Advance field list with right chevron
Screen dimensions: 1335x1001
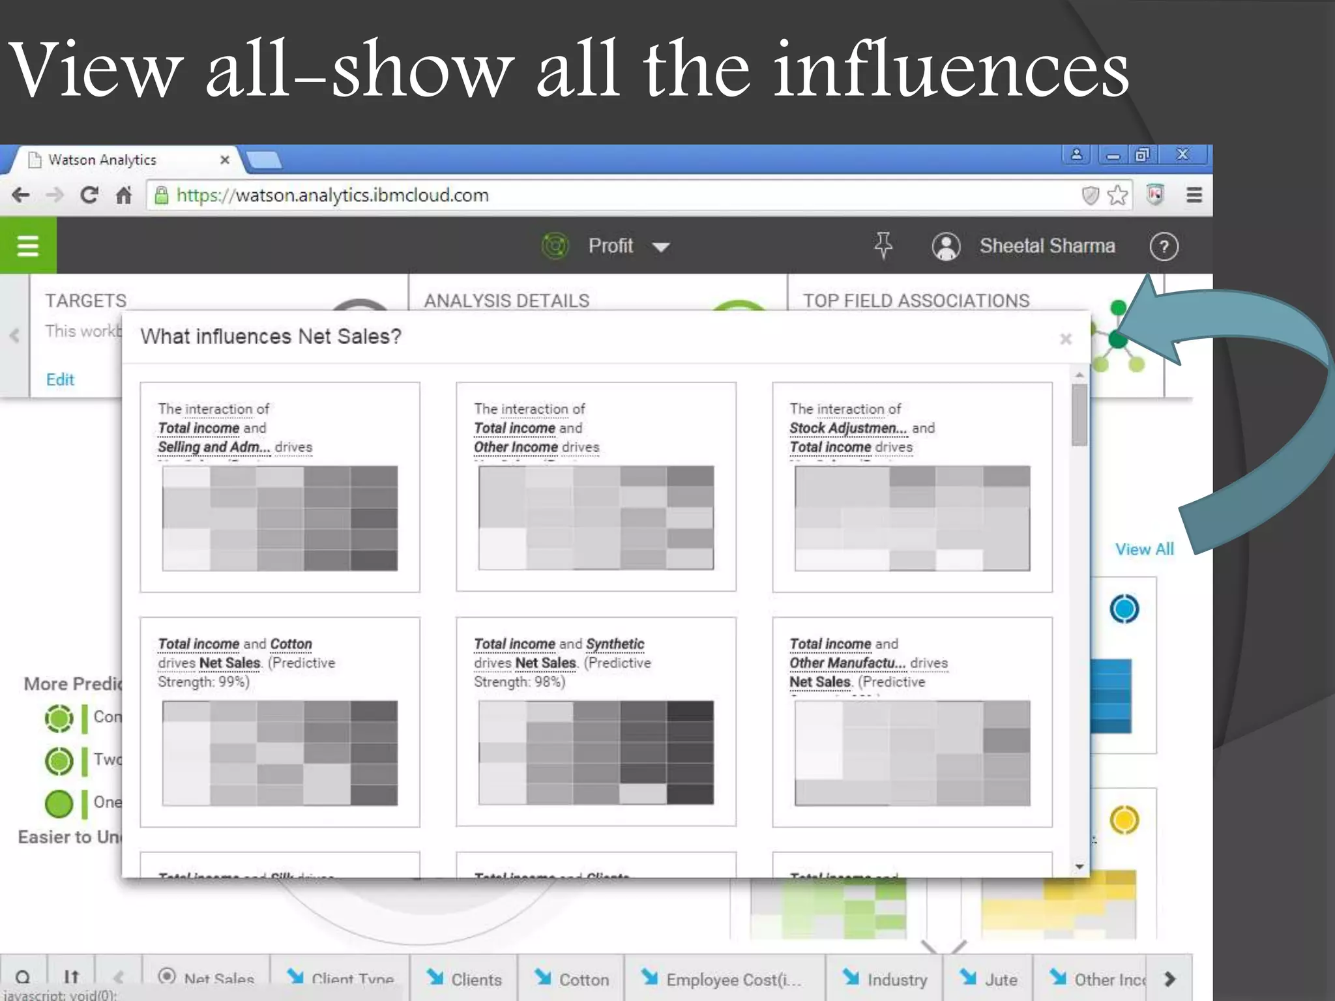pos(1169,979)
